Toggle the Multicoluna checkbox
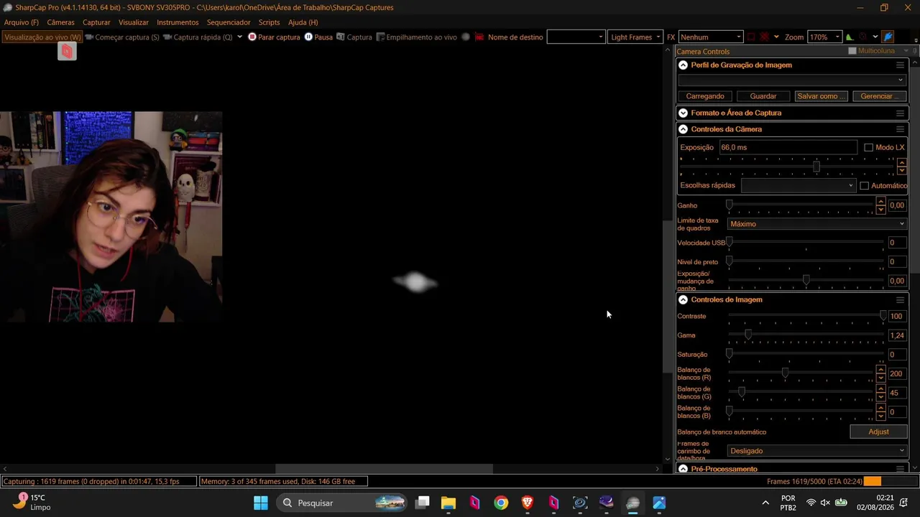Viewport: 920px width, 517px height. (852, 51)
